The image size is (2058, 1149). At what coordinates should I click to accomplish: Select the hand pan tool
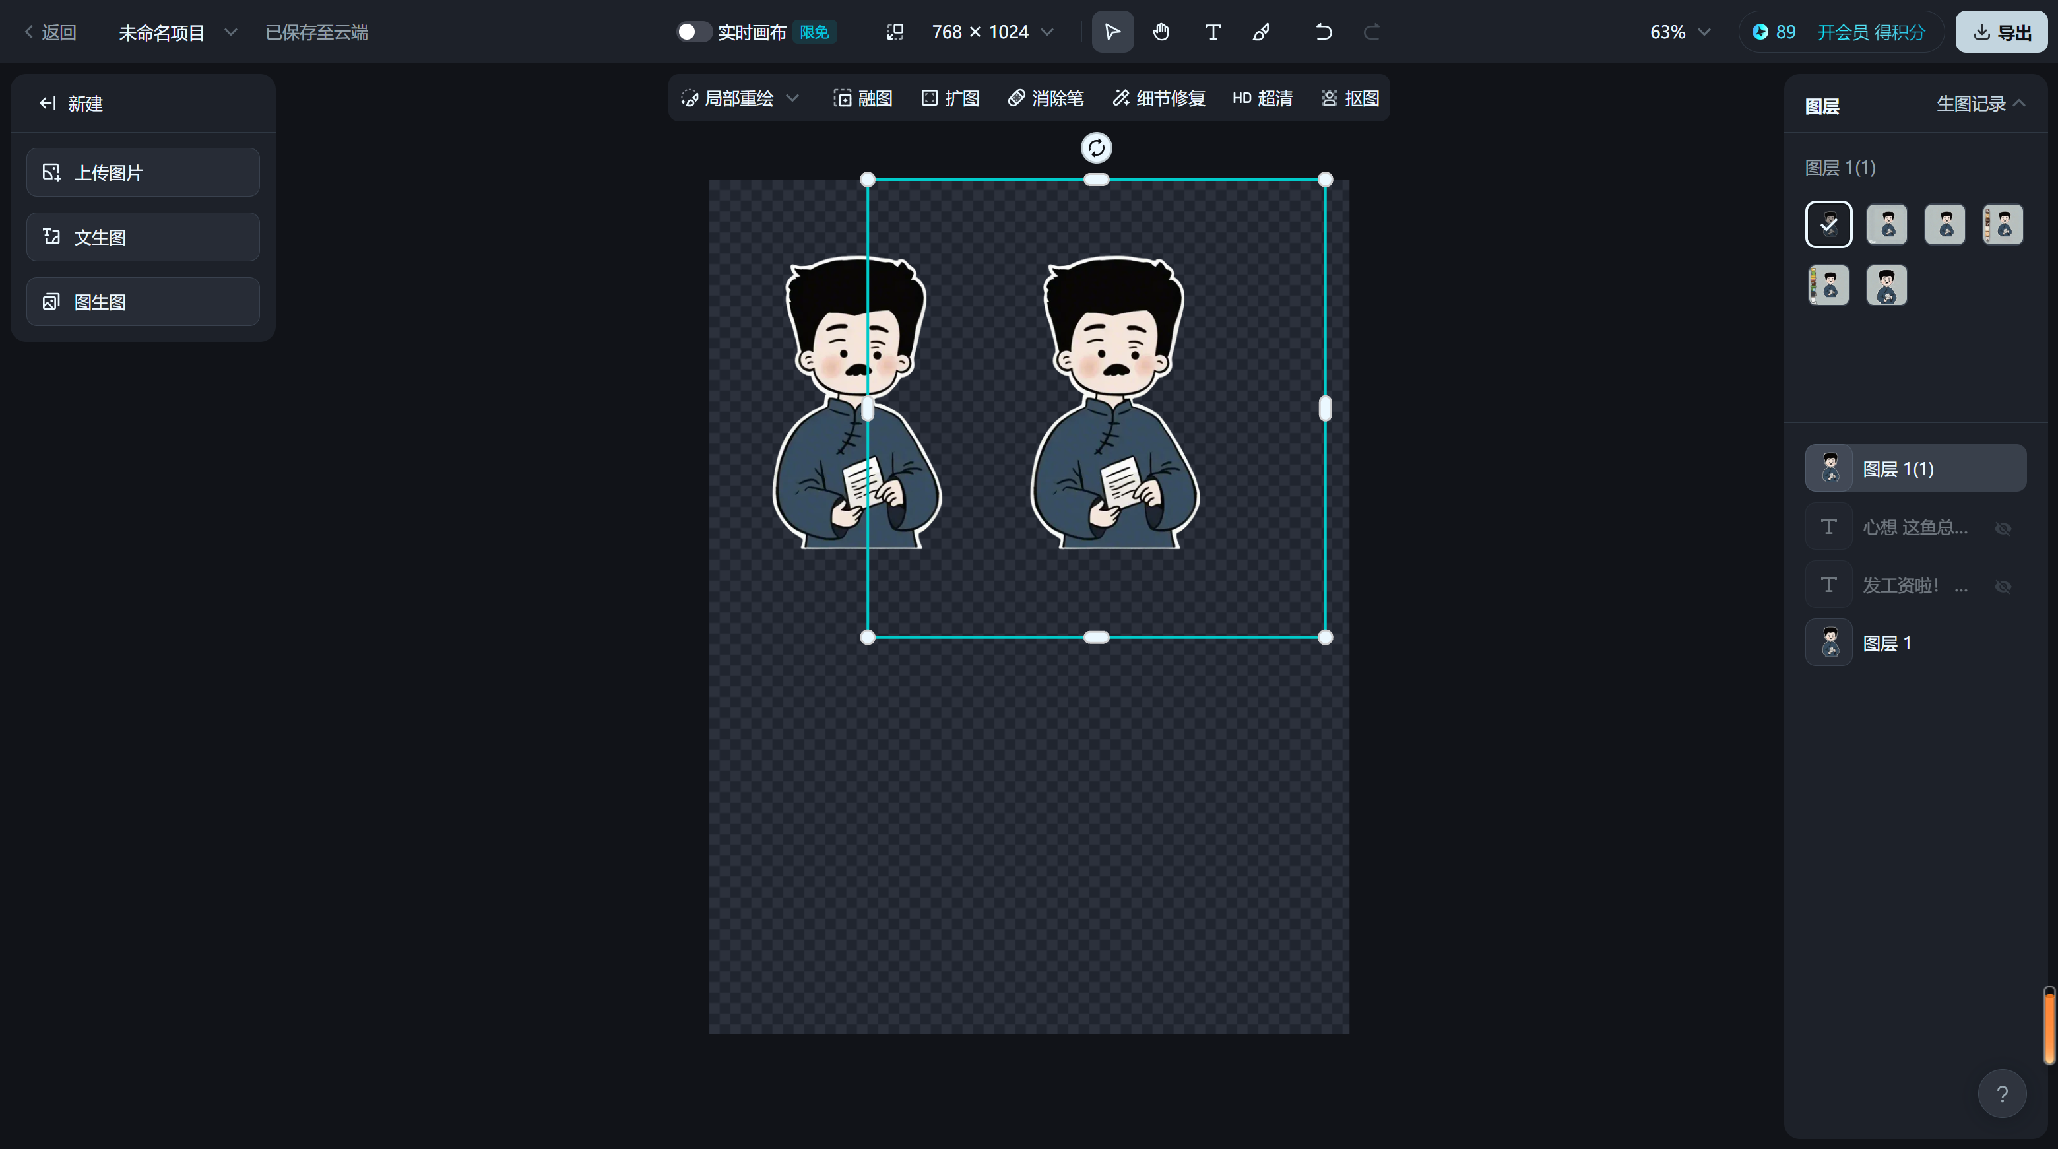(x=1161, y=32)
